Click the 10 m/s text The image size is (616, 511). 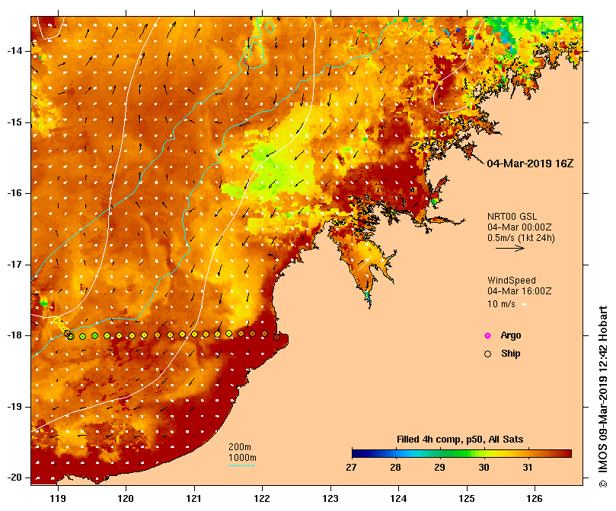pyautogui.click(x=501, y=304)
